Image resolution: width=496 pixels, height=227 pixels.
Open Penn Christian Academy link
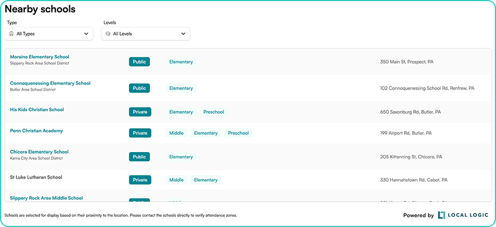pos(37,131)
